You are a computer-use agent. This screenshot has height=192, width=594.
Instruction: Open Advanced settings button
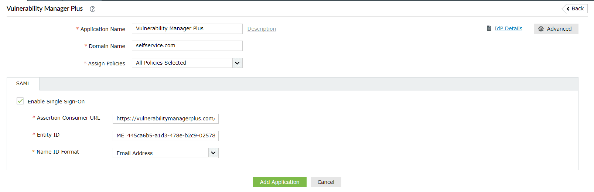556,29
